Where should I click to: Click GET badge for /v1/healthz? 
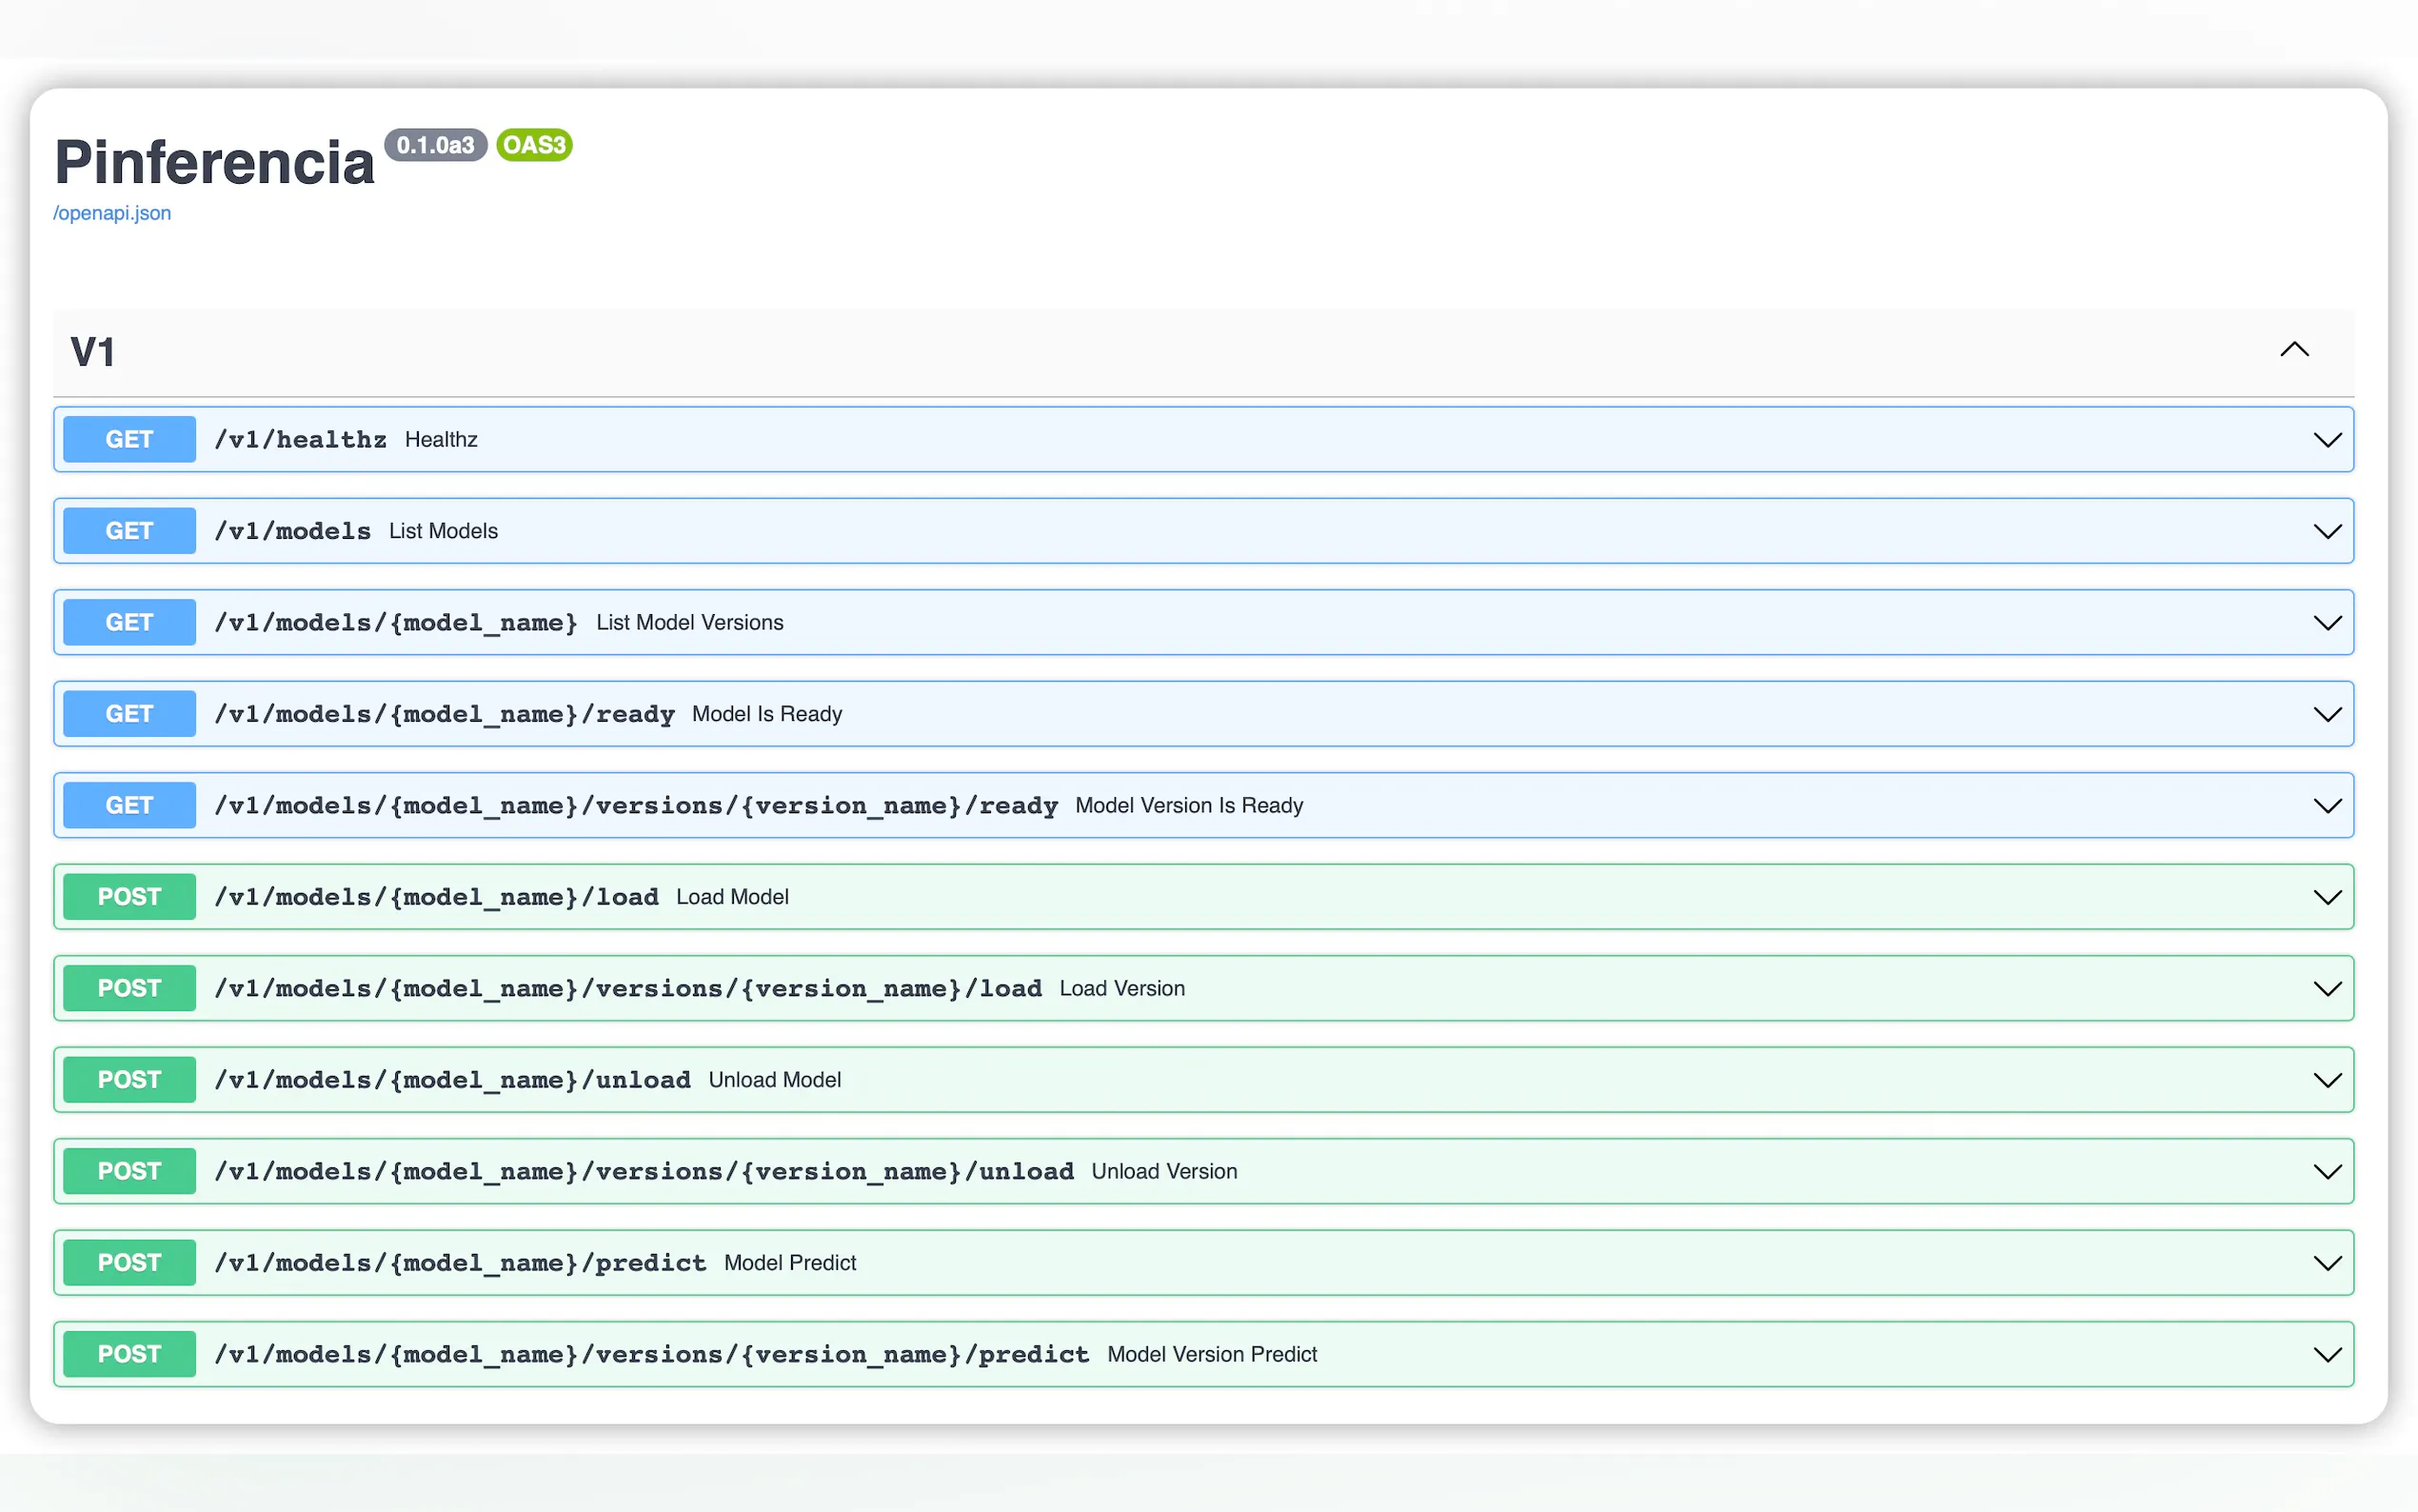pyautogui.click(x=129, y=439)
